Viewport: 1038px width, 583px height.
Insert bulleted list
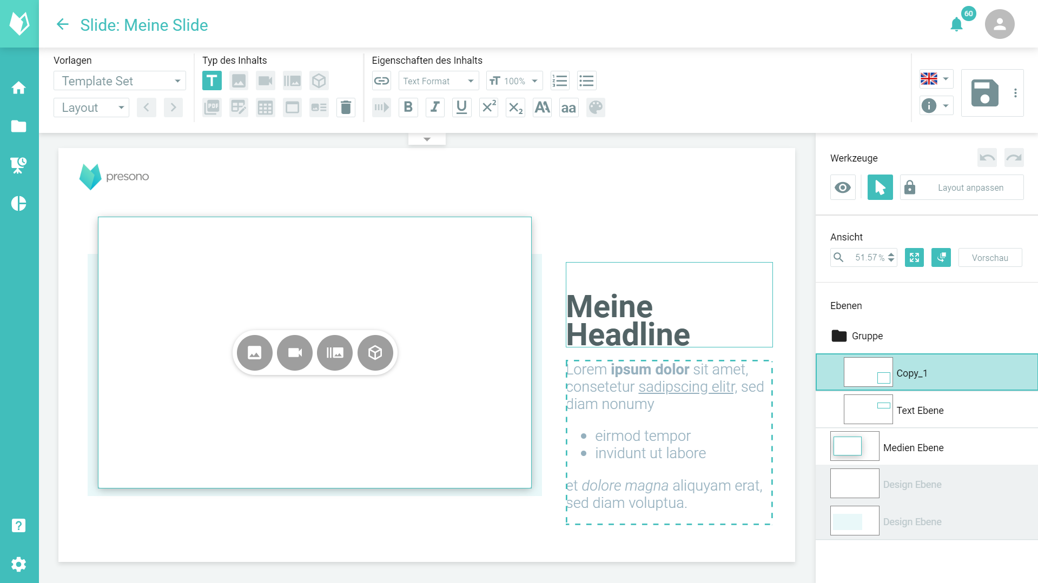pos(586,81)
